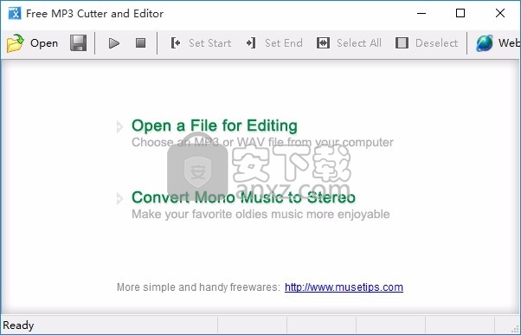Click arrow beside Convert Mono Music to Stereo

(x=119, y=199)
